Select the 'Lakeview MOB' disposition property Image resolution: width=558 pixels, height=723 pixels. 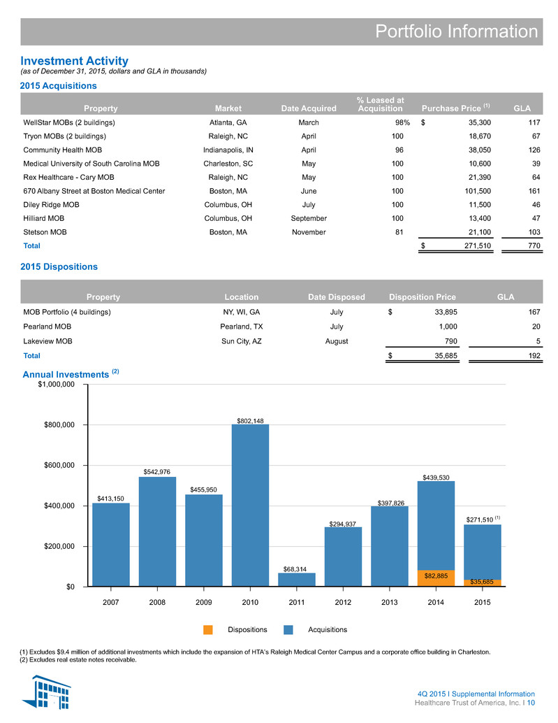(x=48, y=341)
